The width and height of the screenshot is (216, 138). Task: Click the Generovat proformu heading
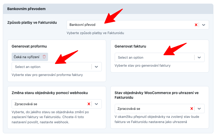click(x=29, y=46)
